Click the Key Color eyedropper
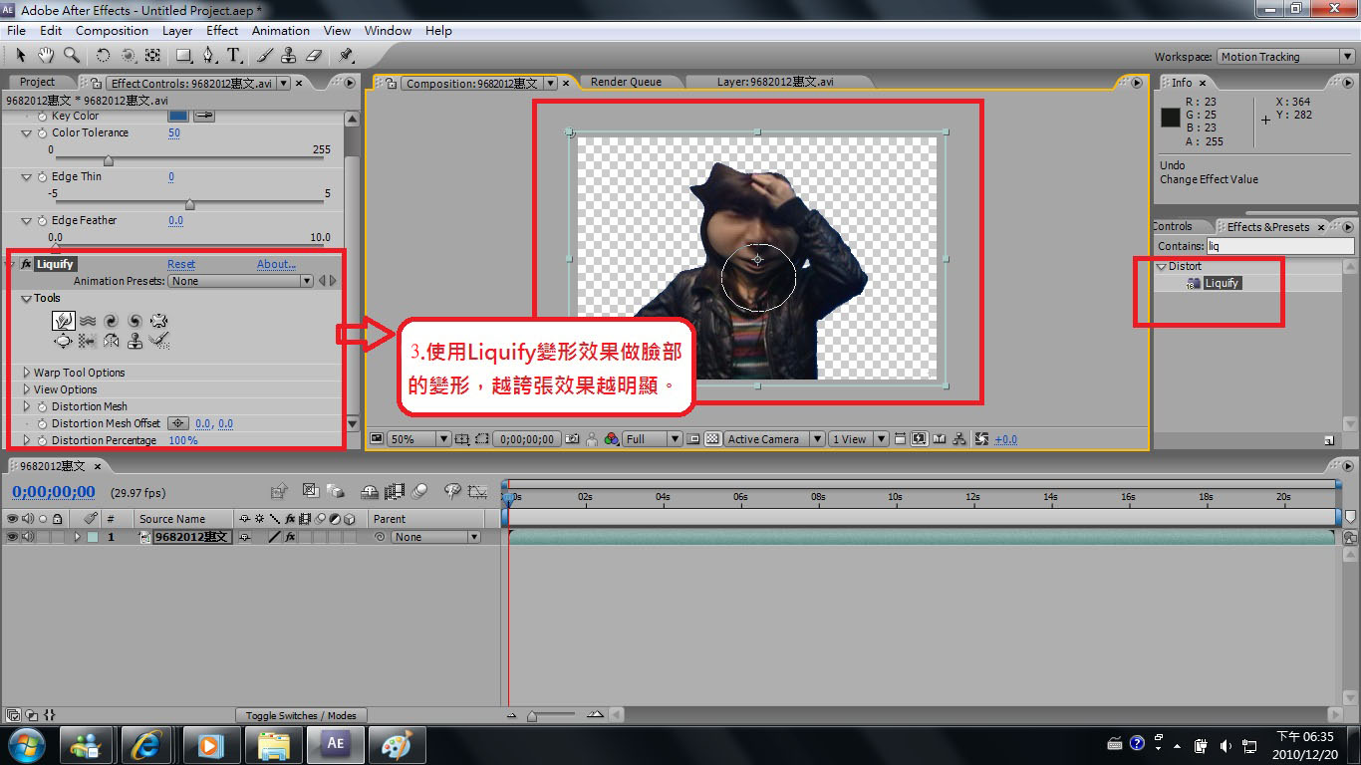This screenshot has width=1361, height=765. click(x=203, y=116)
